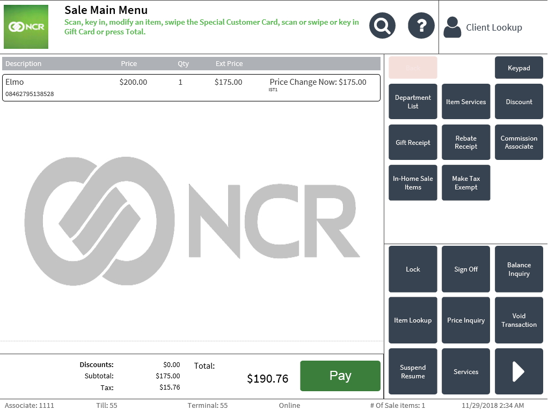Screen dimensions: 548x410
Task: Click the Elmo barcode 08462795138528
Action: pos(30,94)
